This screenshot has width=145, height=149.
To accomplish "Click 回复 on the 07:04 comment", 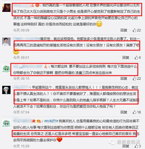I will coord(124,112).
